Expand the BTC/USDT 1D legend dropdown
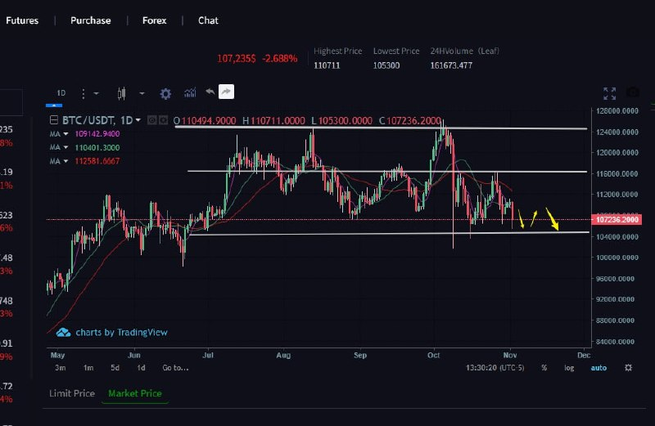 coord(138,120)
